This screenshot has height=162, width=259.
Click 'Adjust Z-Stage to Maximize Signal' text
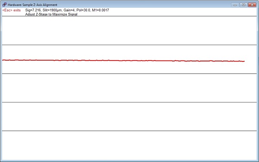click(51, 14)
